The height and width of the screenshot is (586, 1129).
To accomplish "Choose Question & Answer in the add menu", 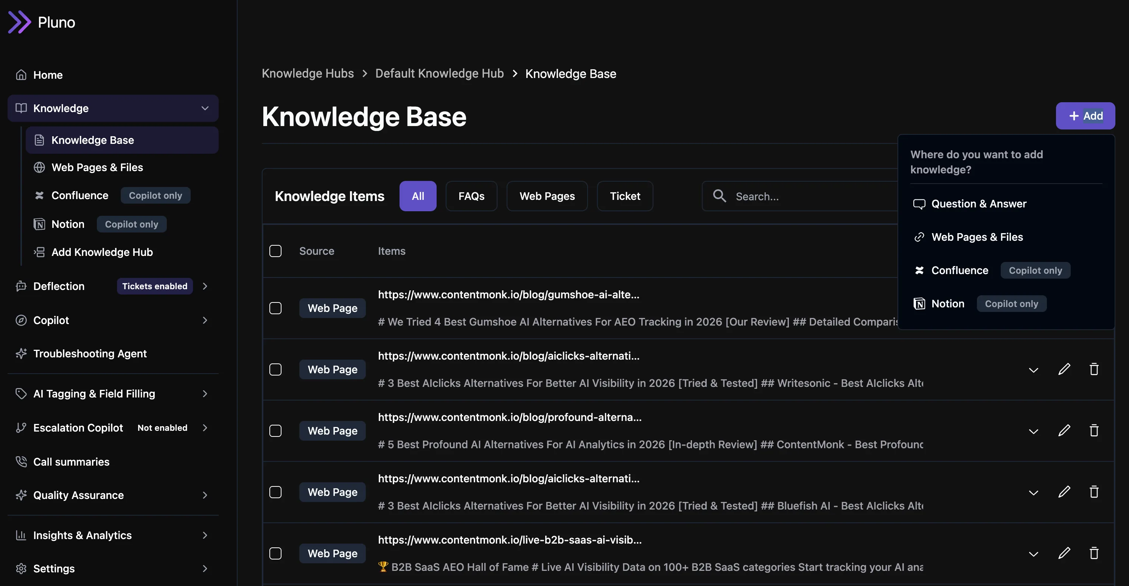I will click(1006, 204).
